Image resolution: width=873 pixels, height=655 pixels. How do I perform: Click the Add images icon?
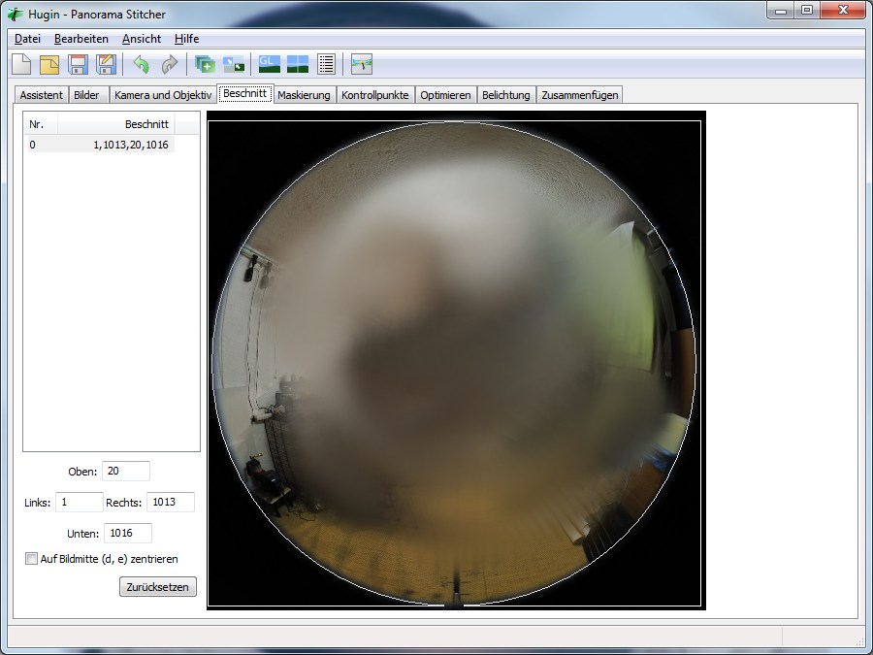click(206, 65)
